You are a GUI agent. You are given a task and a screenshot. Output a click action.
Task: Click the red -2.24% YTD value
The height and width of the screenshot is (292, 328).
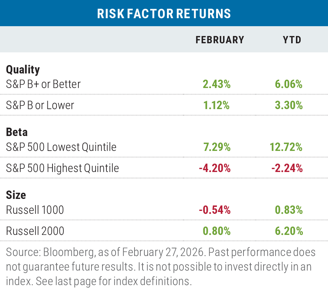point(287,168)
